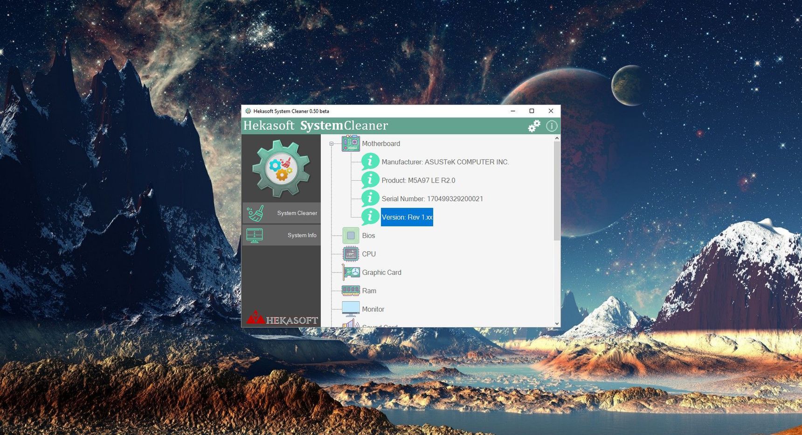Open settings via the gears icon
Viewport: 802px width, 435px height.
pyautogui.click(x=534, y=126)
